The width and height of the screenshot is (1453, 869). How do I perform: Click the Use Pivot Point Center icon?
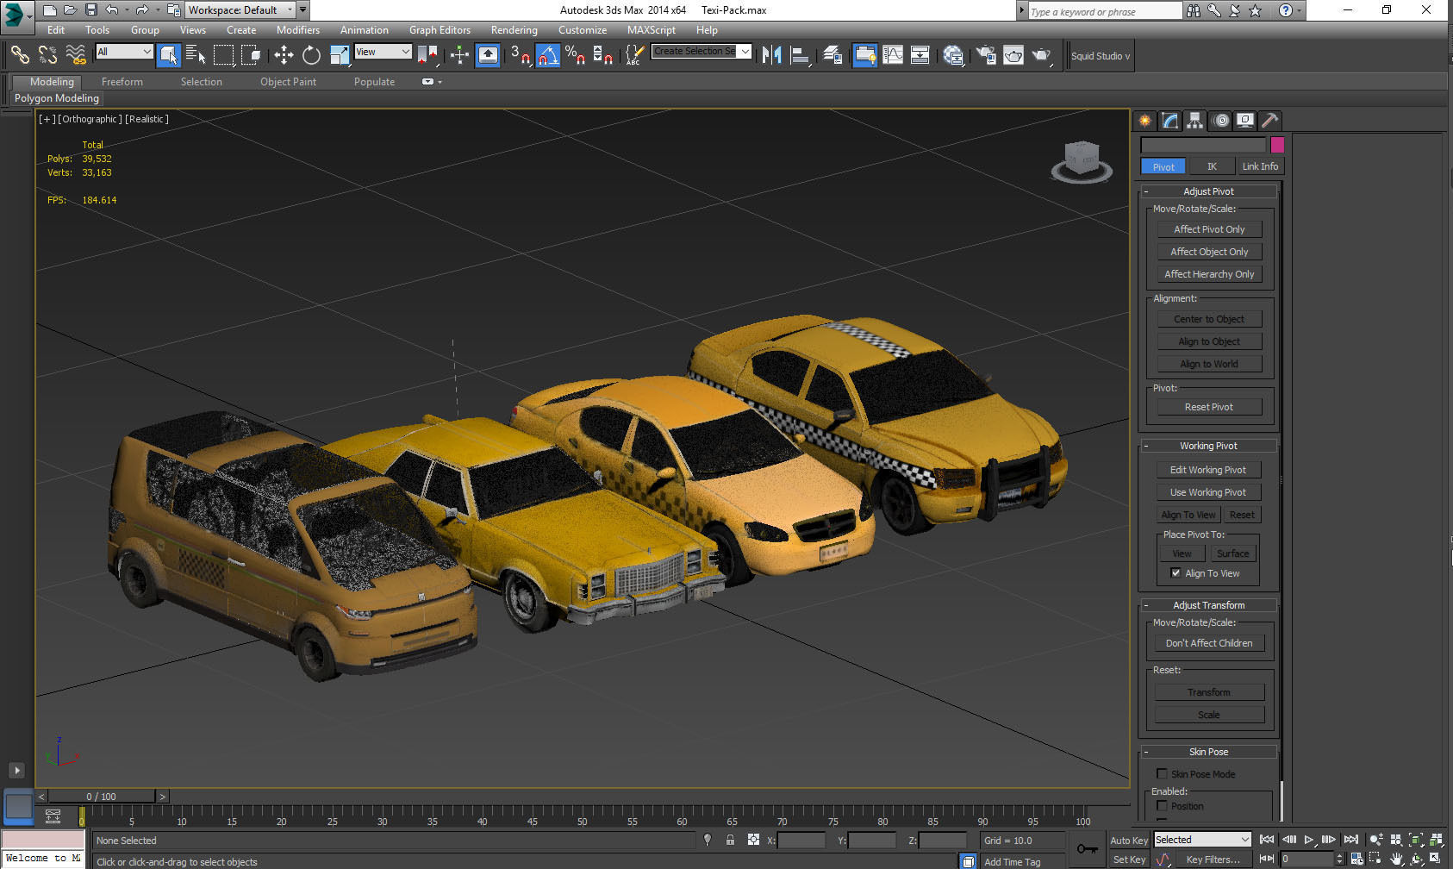click(427, 55)
